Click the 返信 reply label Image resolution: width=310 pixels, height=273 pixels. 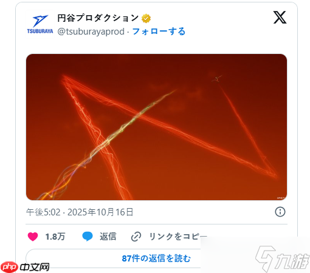108,237
